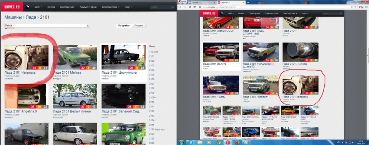The image size is (369, 145).
Task: Click the user avatar icon in the Opera window
Action: click(x=222, y=13)
